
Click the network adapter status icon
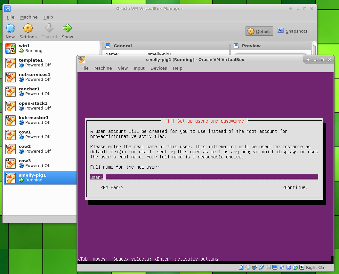[255, 267]
